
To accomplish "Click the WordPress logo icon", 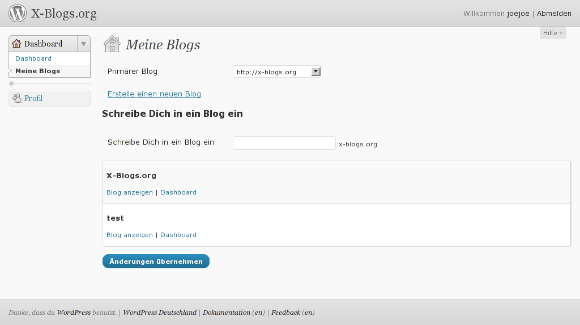I will point(18,13).
